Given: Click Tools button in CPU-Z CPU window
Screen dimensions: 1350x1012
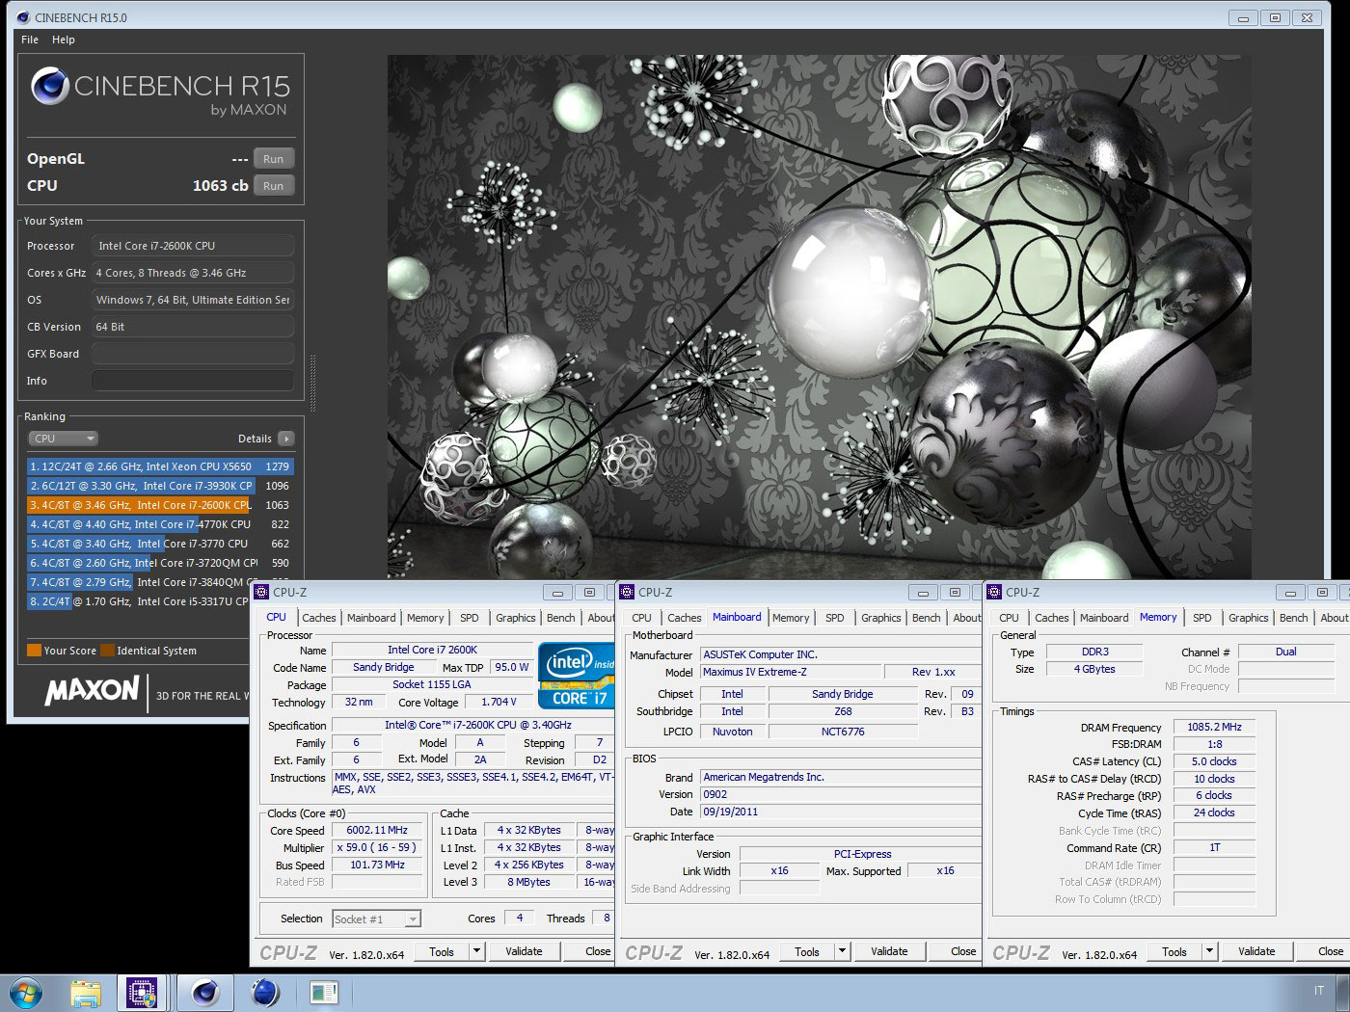Looking at the screenshot, I should [442, 951].
